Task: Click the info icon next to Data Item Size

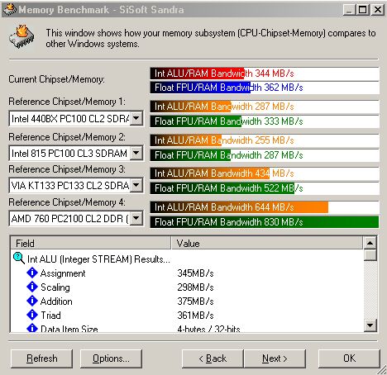Action: point(32,328)
